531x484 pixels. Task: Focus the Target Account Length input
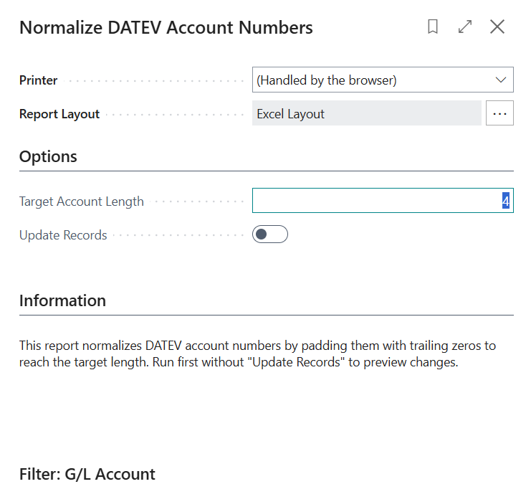373,201
